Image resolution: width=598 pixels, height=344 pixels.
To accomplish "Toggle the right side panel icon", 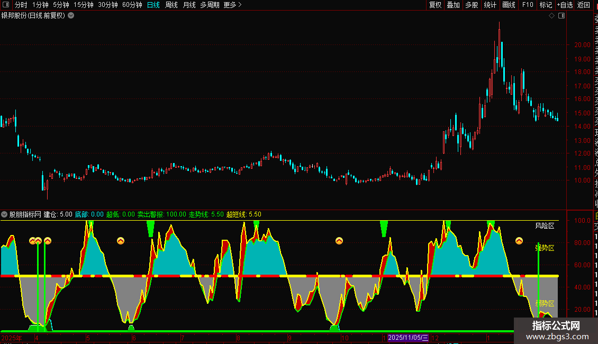I will [561, 16].
